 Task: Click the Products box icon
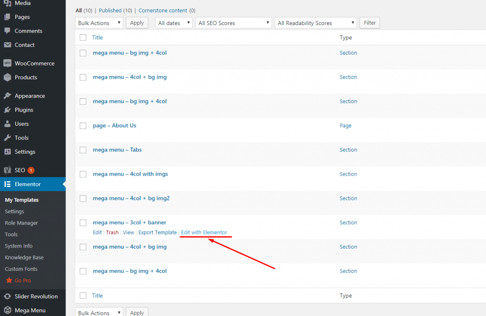point(8,77)
